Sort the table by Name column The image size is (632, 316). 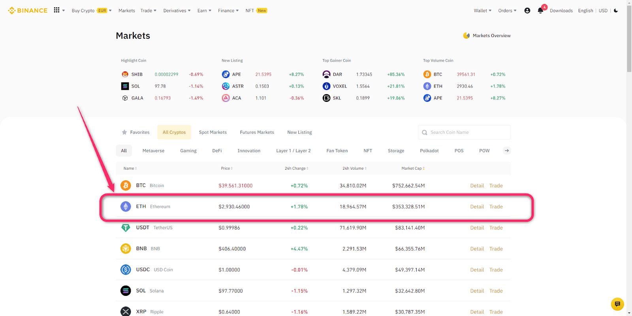click(x=130, y=168)
